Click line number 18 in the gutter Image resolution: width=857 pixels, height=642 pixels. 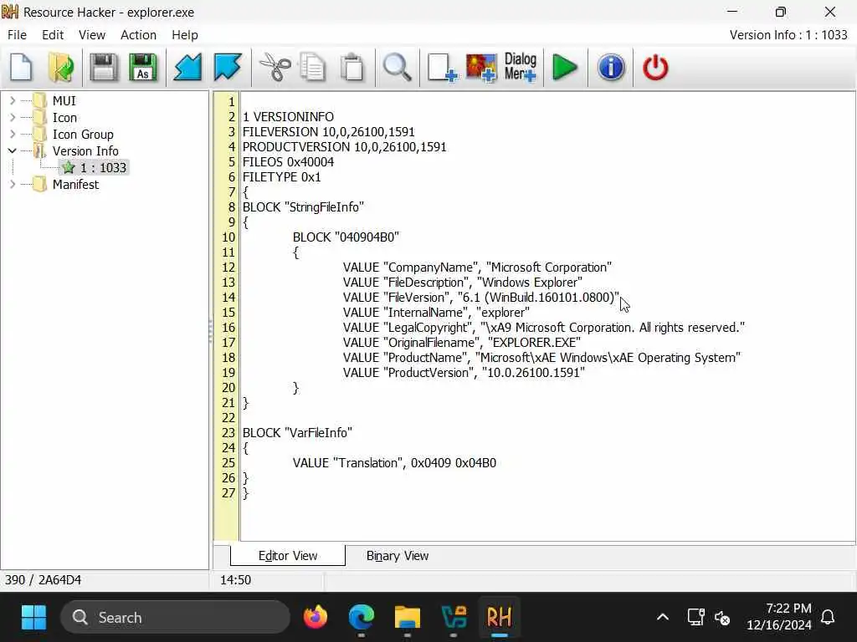click(x=228, y=358)
